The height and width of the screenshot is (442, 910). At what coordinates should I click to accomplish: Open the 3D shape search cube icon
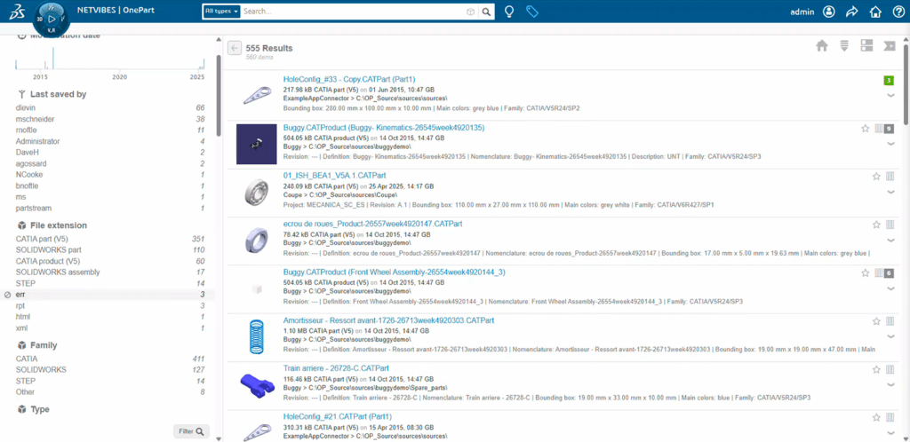471,12
